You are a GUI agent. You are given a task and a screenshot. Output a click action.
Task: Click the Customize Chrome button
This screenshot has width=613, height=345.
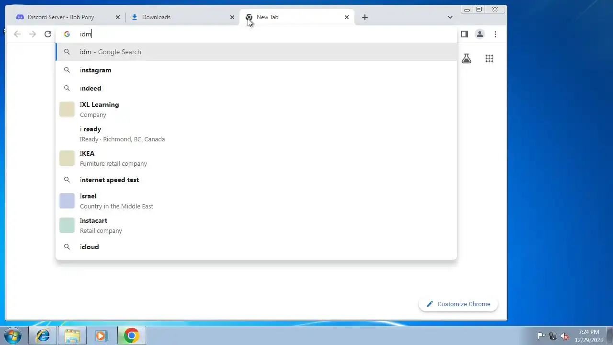[458, 304]
